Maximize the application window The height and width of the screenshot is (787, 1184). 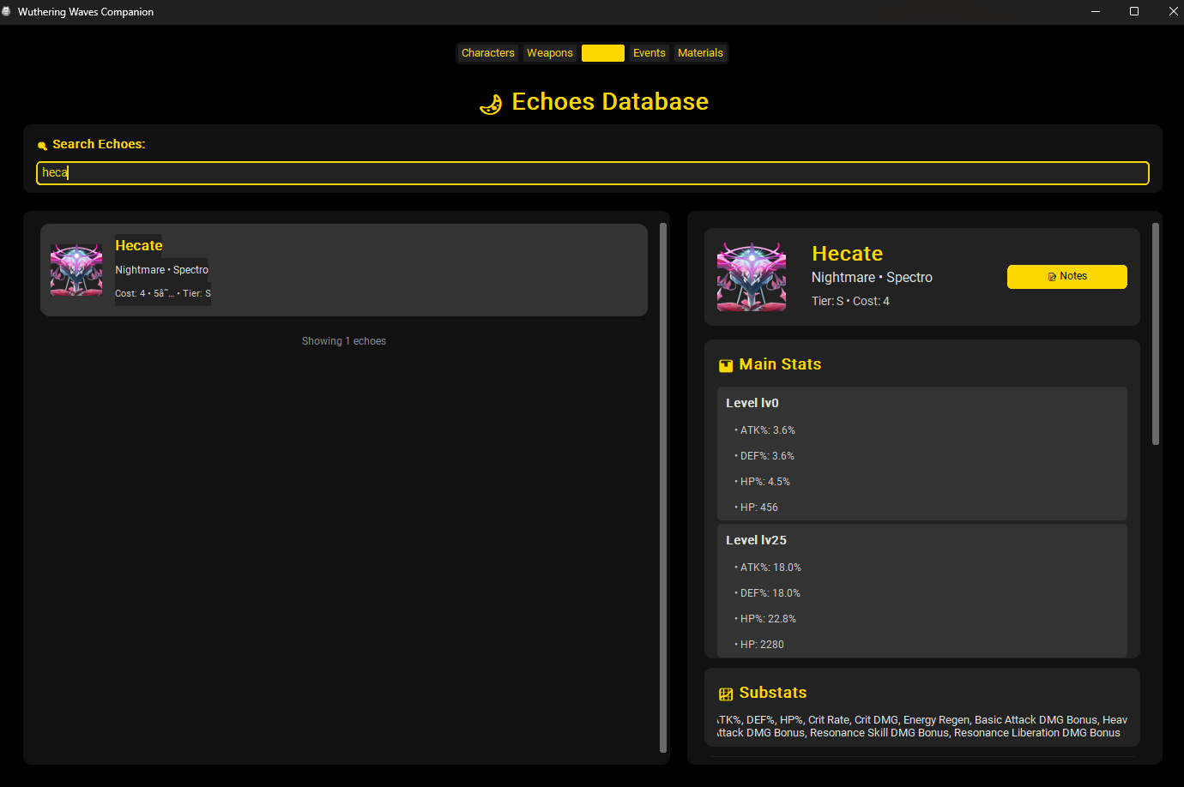point(1134,11)
